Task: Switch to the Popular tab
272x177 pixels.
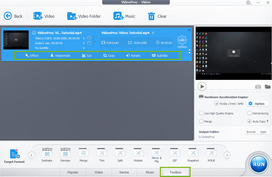Action: 73,172
